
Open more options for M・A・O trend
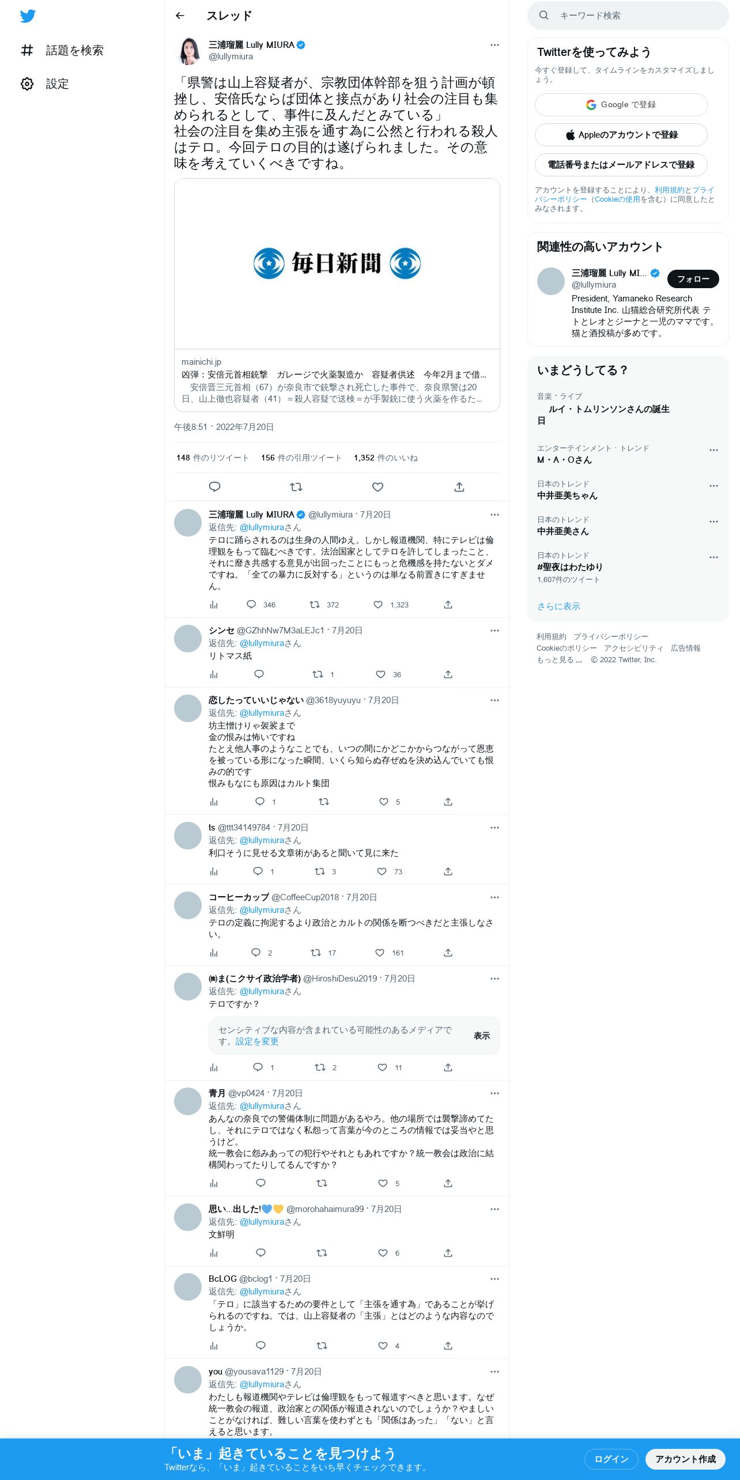click(713, 450)
